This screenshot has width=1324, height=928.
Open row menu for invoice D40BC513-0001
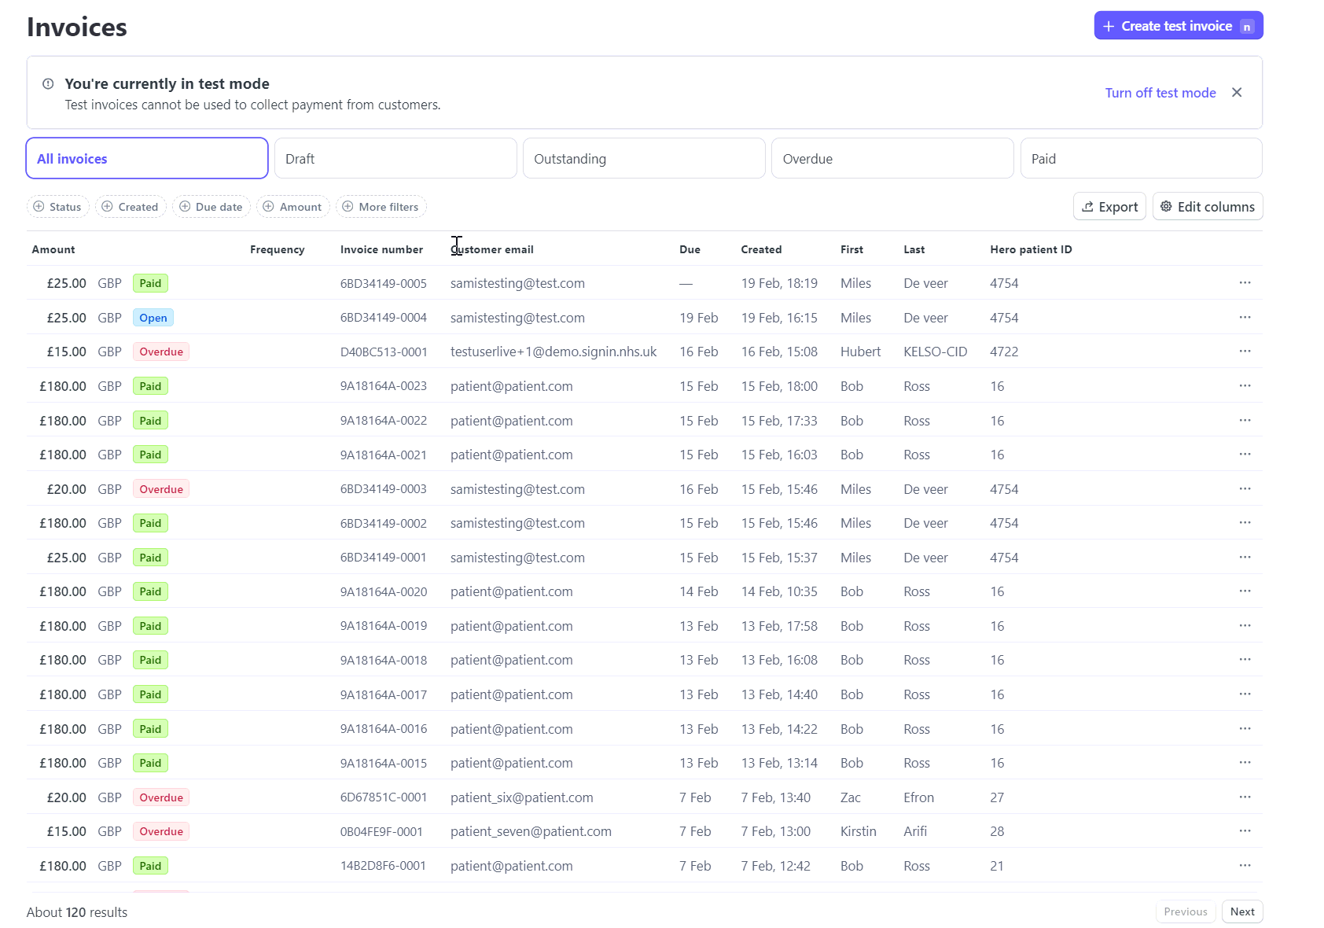[1245, 352]
